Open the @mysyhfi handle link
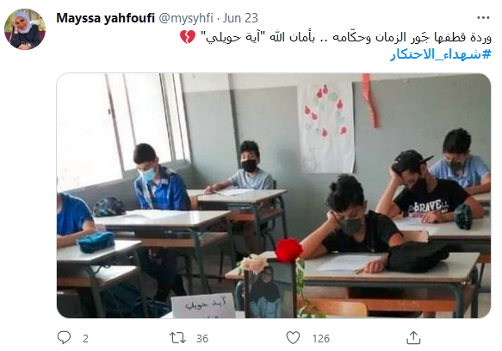The image size is (502, 351). pyautogui.click(x=186, y=18)
